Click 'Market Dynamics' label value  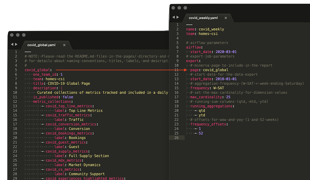tap(84, 165)
